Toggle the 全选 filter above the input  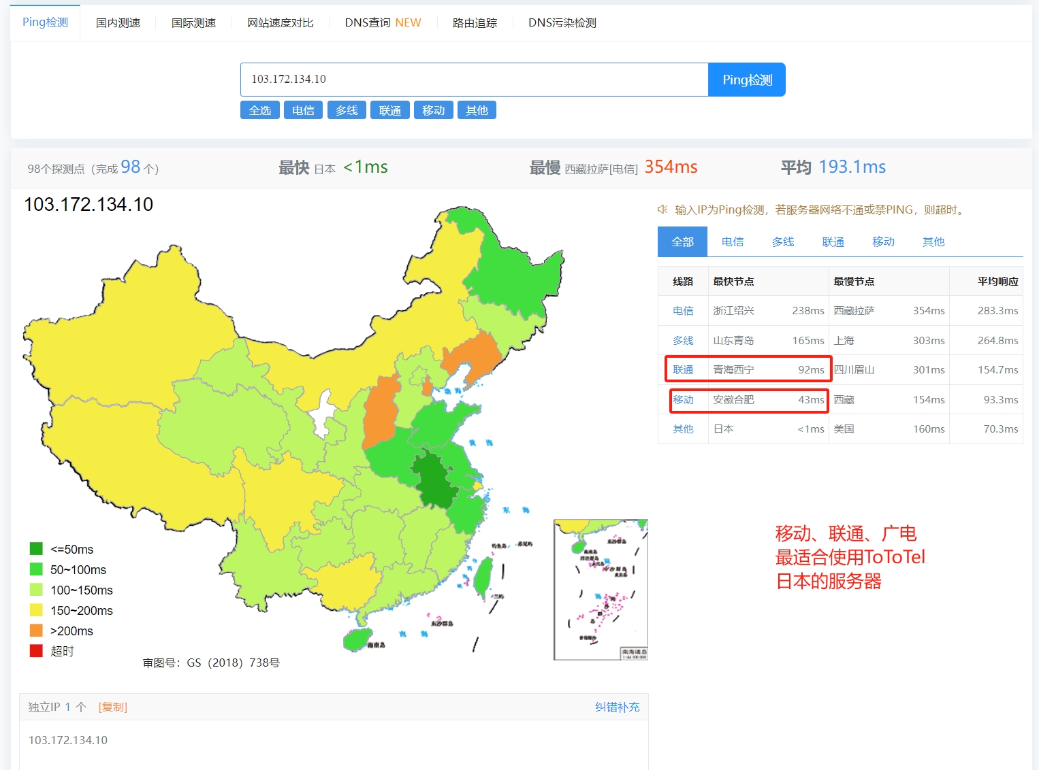pos(259,110)
